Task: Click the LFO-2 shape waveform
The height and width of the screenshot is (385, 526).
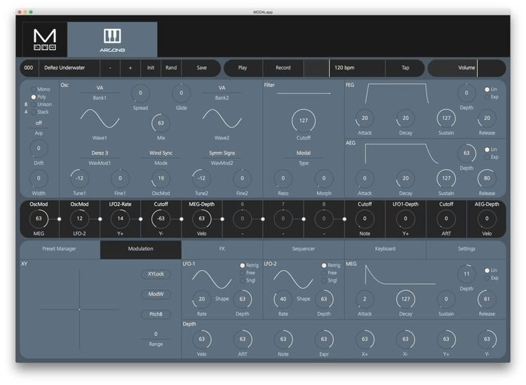Action: click(x=293, y=279)
